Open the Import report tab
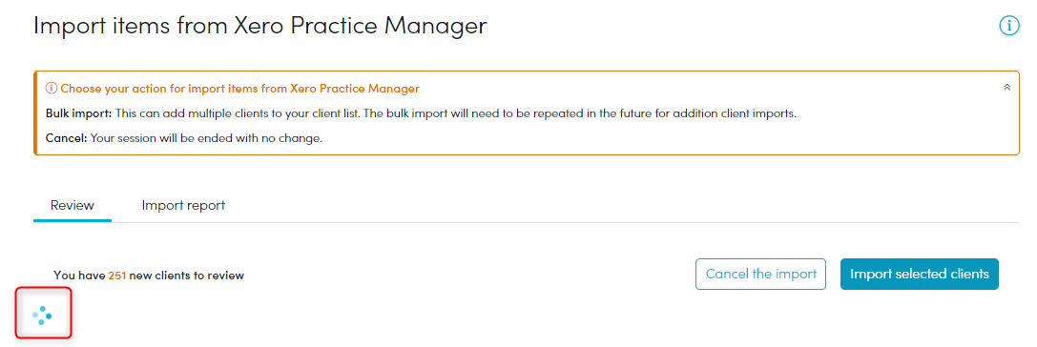The width and height of the screenshot is (1037, 347). (x=183, y=206)
